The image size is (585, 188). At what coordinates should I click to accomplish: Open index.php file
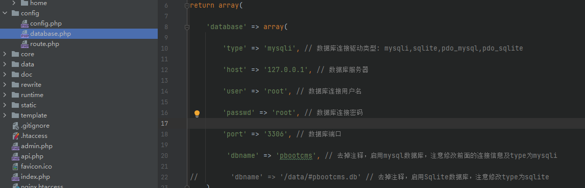tap(35, 177)
